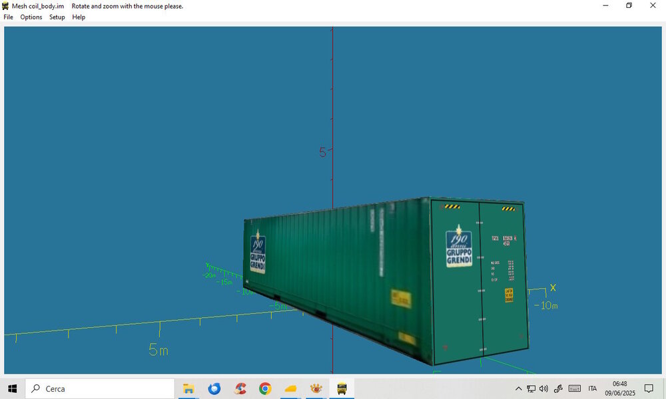666x399 pixels.
Task: Open the clock showing 06:48
Action: pos(620,388)
